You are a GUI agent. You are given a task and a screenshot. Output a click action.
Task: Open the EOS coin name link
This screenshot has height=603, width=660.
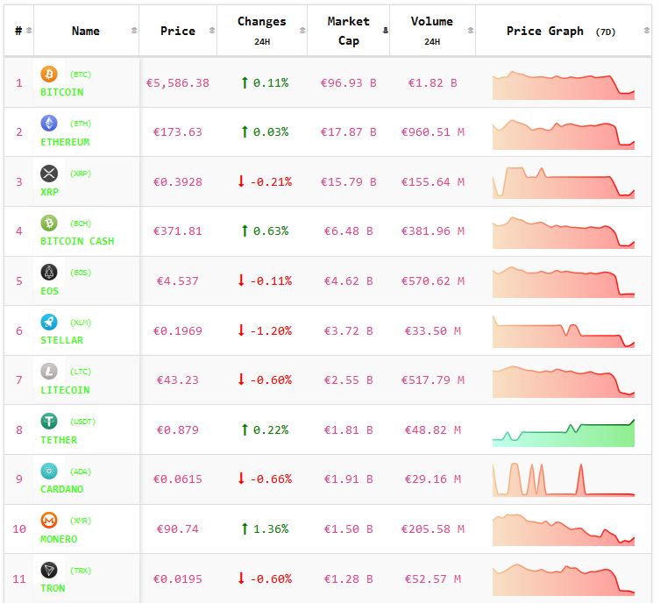pos(50,291)
